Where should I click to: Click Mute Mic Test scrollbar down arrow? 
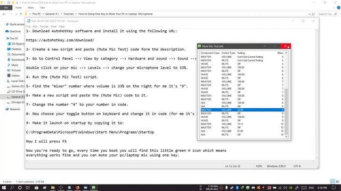[286, 136]
